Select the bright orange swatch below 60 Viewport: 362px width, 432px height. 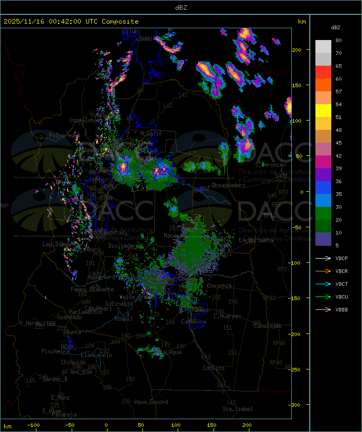click(323, 85)
